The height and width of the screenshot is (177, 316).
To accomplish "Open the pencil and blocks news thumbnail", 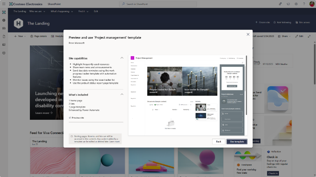I will click(x=151, y=161).
